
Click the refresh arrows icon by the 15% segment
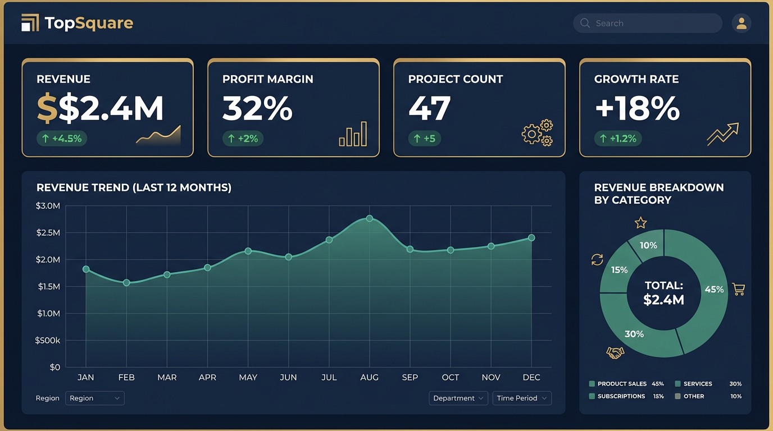click(597, 259)
